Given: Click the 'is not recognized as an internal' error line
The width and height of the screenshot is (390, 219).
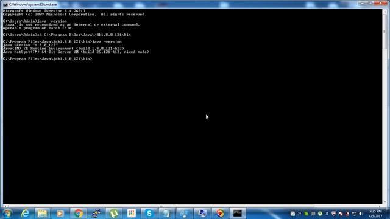Looking at the screenshot, I should click(x=72, y=24).
